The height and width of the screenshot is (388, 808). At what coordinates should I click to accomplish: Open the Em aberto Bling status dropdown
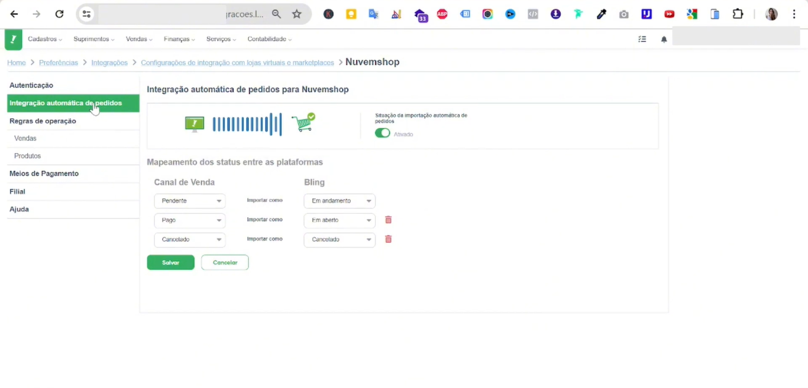tap(340, 220)
